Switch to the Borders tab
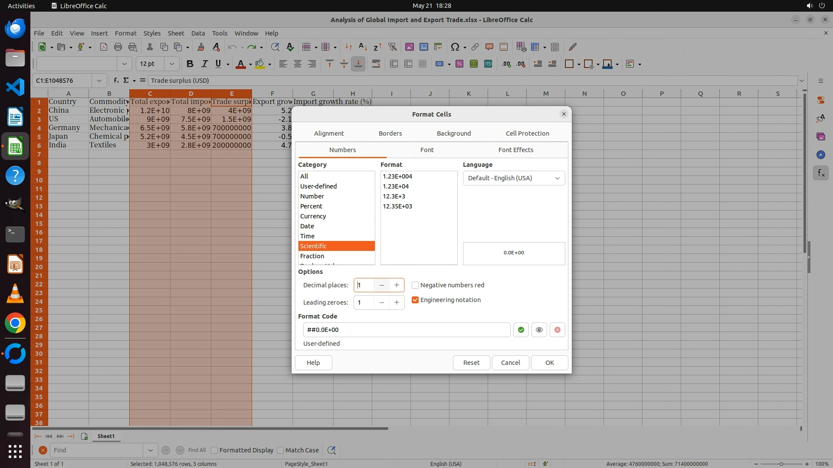Screen dimensions: 833x468 [390, 133]
